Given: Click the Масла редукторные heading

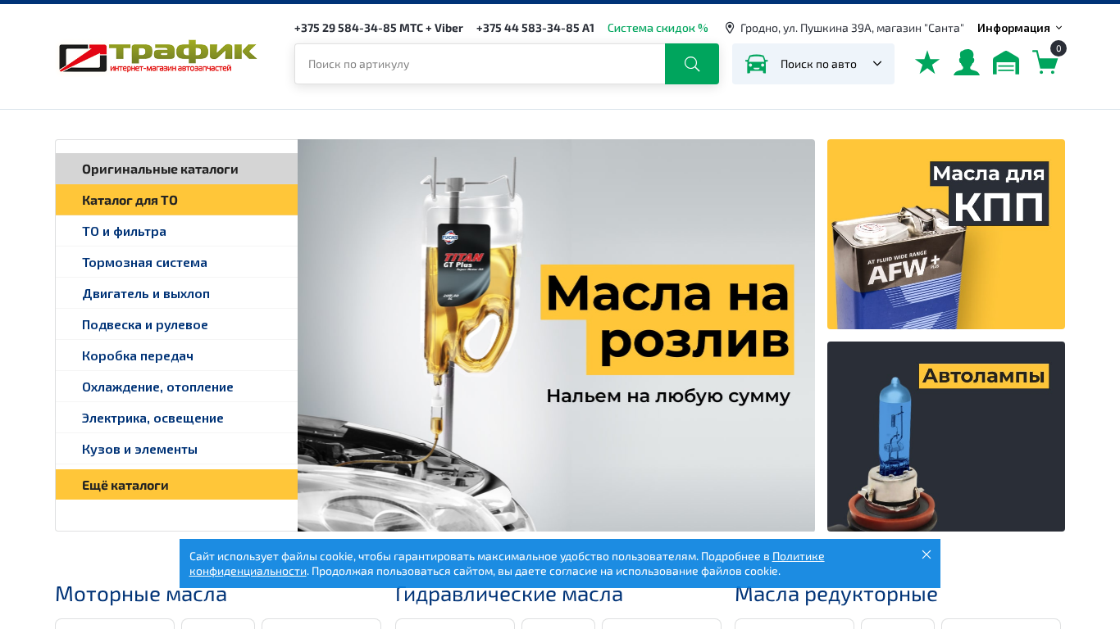Looking at the screenshot, I should point(836,594).
